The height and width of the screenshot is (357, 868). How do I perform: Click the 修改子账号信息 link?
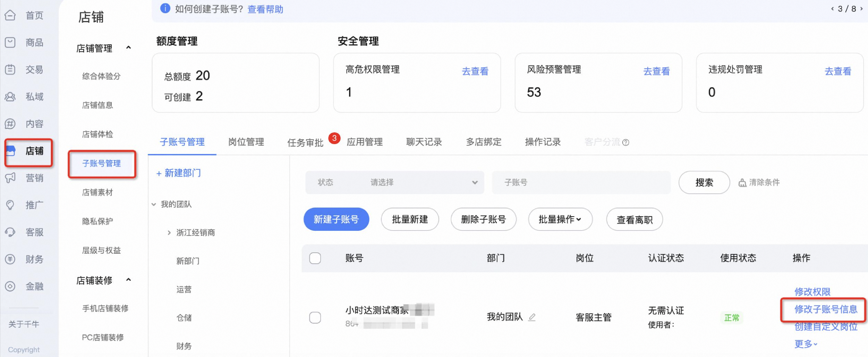click(x=826, y=309)
